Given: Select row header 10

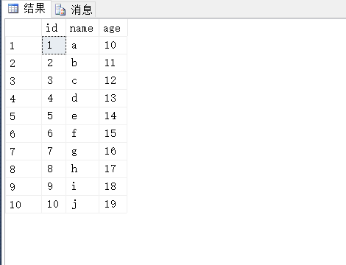Looking at the screenshot, I should pyautogui.click(x=24, y=205).
